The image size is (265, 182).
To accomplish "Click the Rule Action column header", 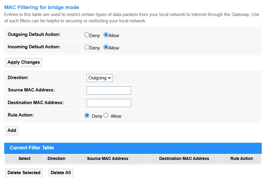I will click(241, 158).
